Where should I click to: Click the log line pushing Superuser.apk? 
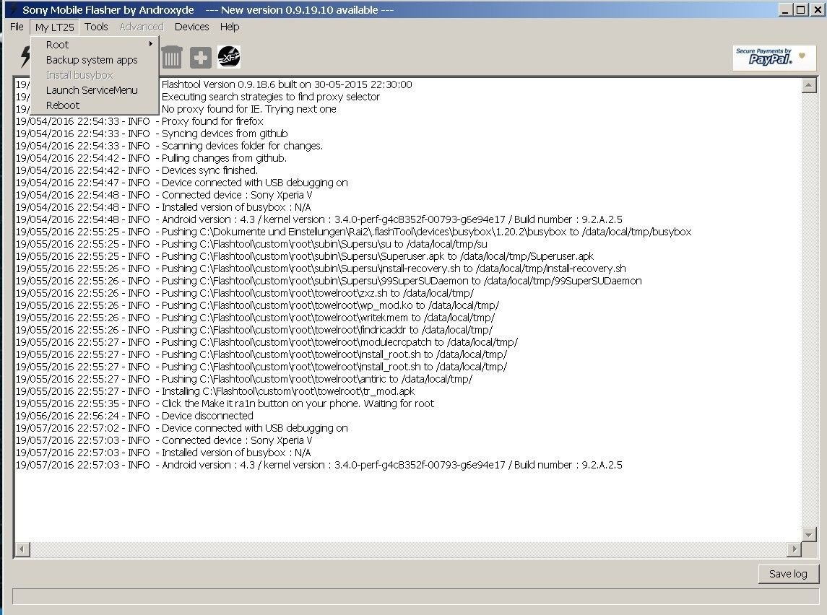305,256
